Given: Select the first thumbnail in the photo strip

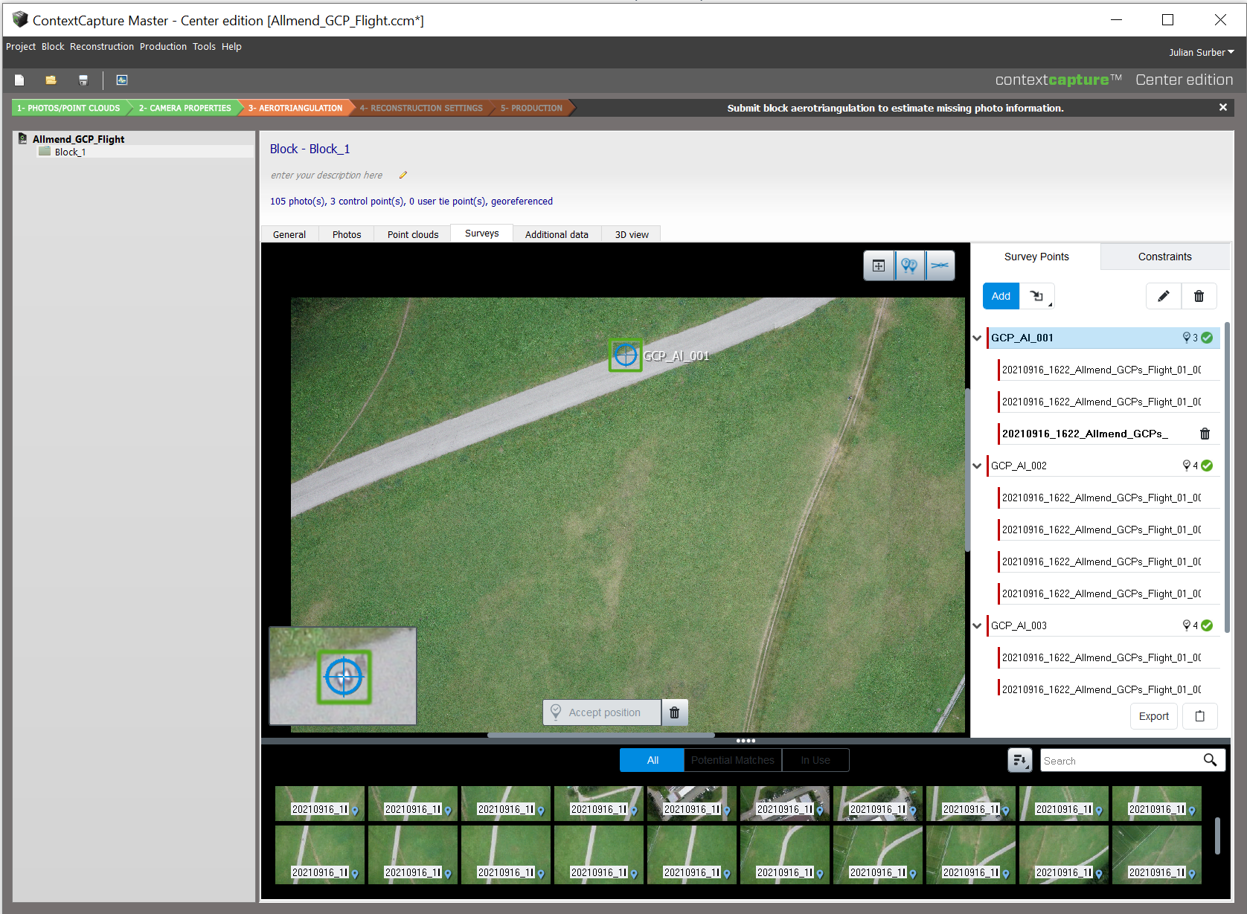Looking at the screenshot, I should (319, 803).
